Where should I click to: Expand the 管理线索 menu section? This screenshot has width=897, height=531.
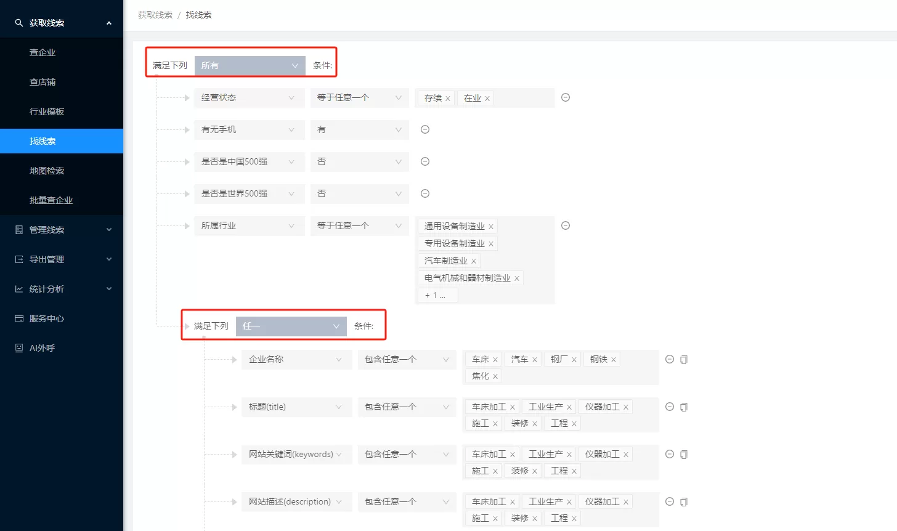[62, 229]
